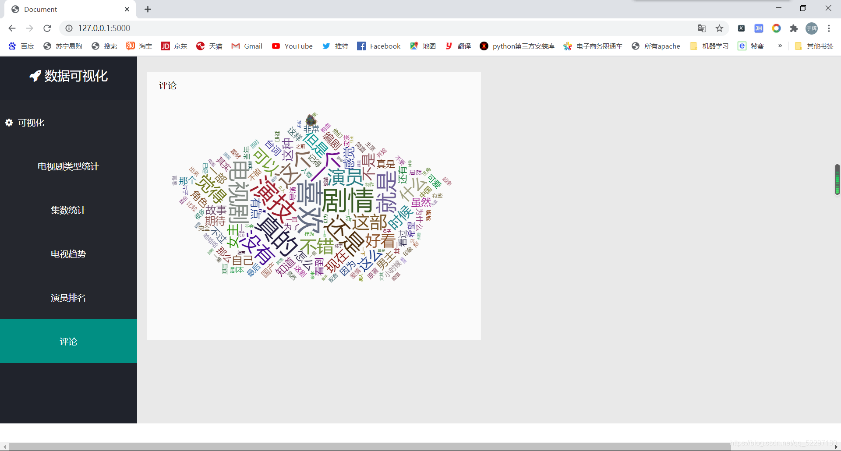Open Chrome's three-dot menu
Viewport: 841px width, 451px height.
tap(829, 28)
